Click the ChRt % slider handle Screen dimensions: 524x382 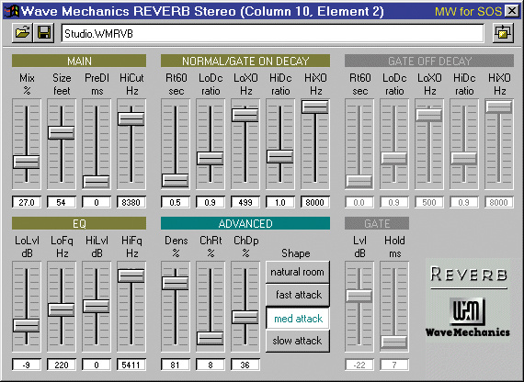click(211, 338)
